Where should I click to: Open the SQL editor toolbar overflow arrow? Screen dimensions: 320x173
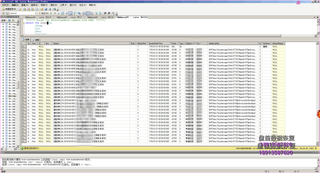[x=117, y=14]
